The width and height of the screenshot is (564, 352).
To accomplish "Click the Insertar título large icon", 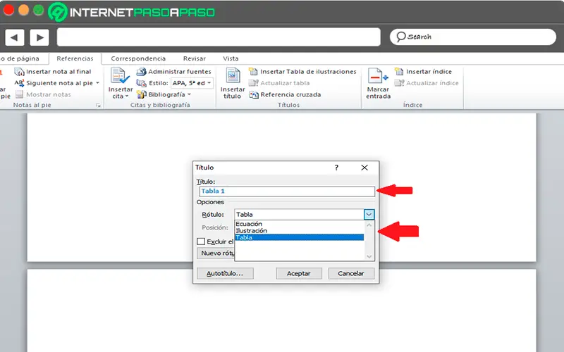I will (233, 76).
